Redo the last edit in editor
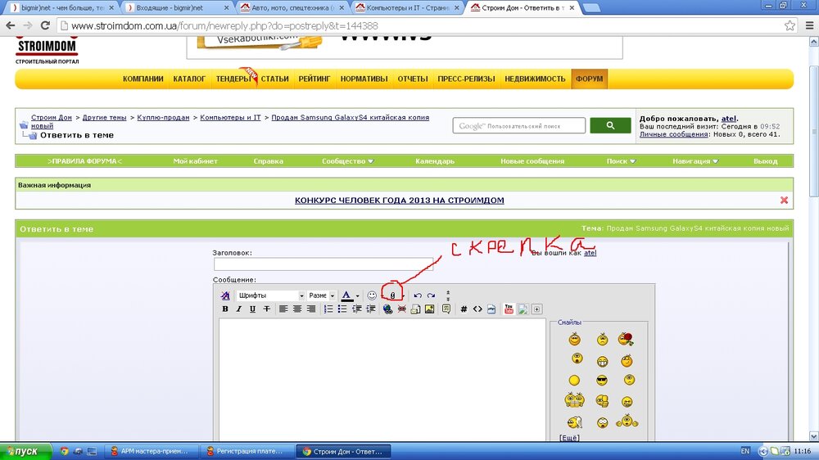Viewport: 819px width, 460px height. coord(431,295)
